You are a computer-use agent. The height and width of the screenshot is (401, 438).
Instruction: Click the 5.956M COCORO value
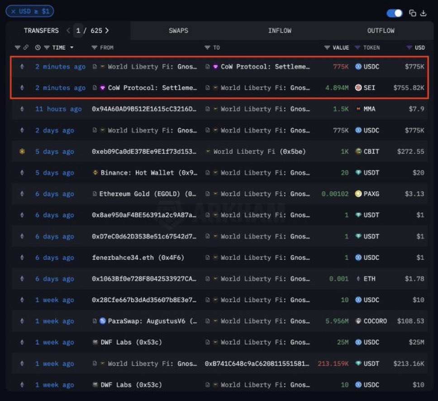(x=337, y=321)
